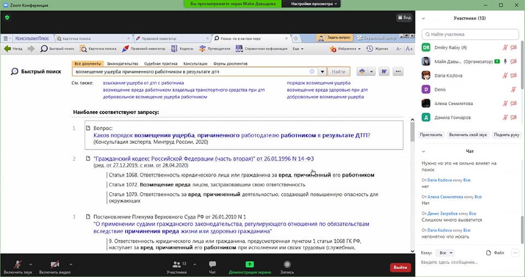Clear the search query with the X icon
This screenshot has height=277, width=525.
coord(312,72)
